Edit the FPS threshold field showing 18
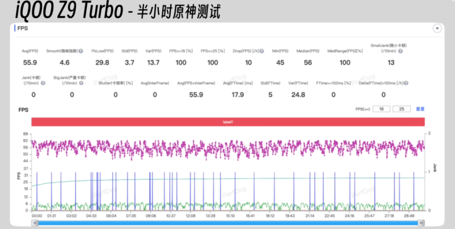Screen dimensions: 455x229 (x=381, y=109)
